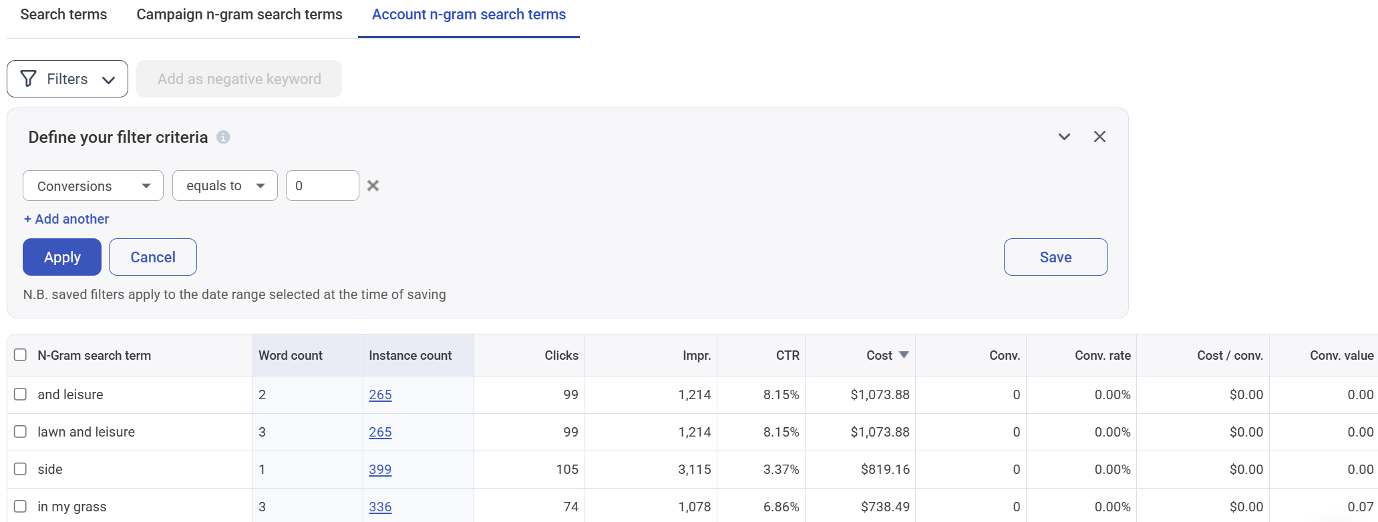Click '+ Add another' filter link
This screenshot has width=1378, height=522.
[x=66, y=219]
